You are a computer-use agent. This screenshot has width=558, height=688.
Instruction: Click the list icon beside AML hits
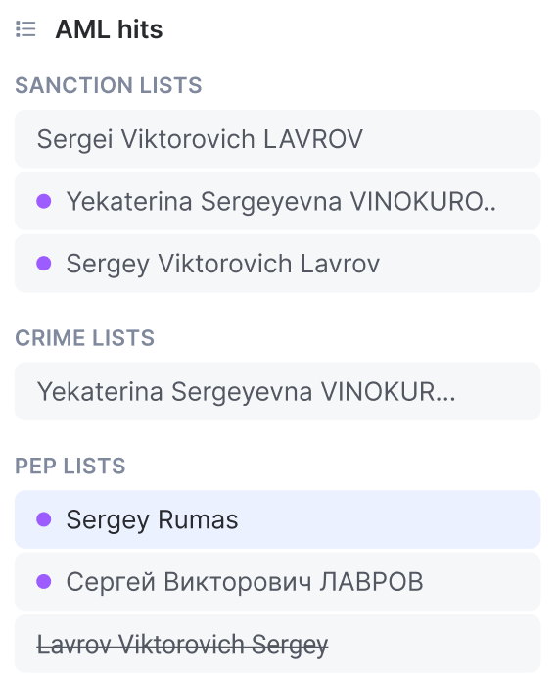(x=25, y=29)
